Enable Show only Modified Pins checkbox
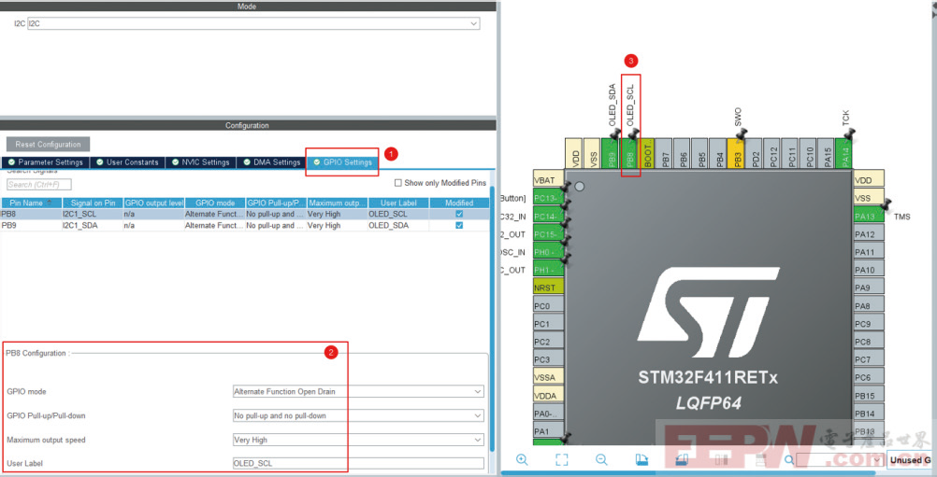The width and height of the screenshot is (937, 477). tap(398, 183)
